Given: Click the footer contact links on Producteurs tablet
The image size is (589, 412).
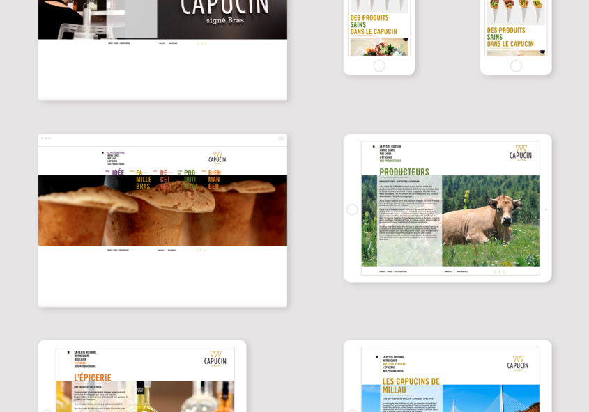Looking at the screenshot, I should [393, 271].
